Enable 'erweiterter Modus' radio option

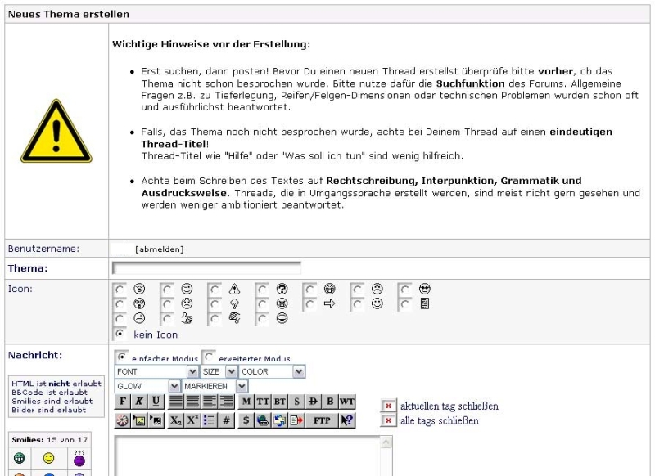[x=208, y=357]
